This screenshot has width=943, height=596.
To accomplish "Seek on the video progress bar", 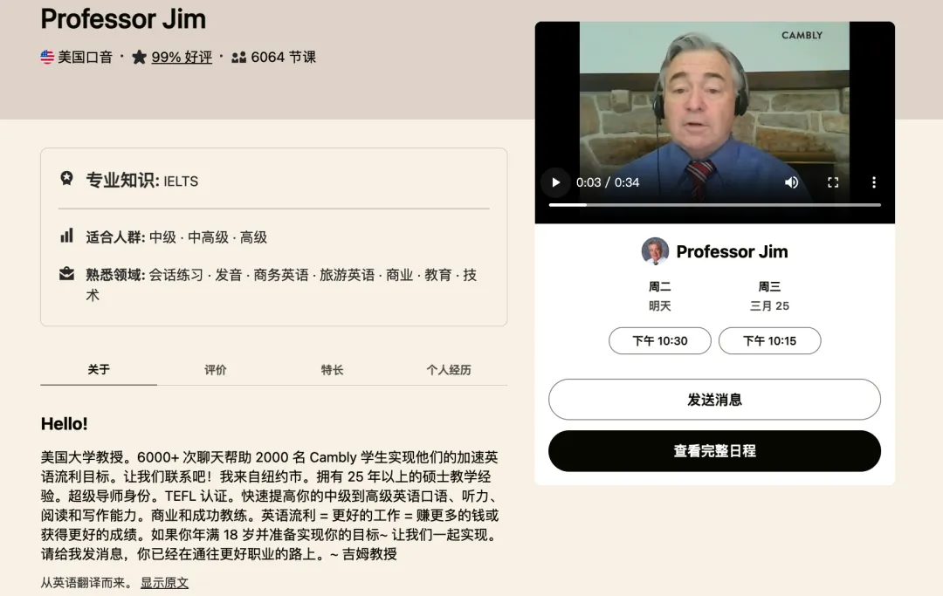I will click(714, 205).
